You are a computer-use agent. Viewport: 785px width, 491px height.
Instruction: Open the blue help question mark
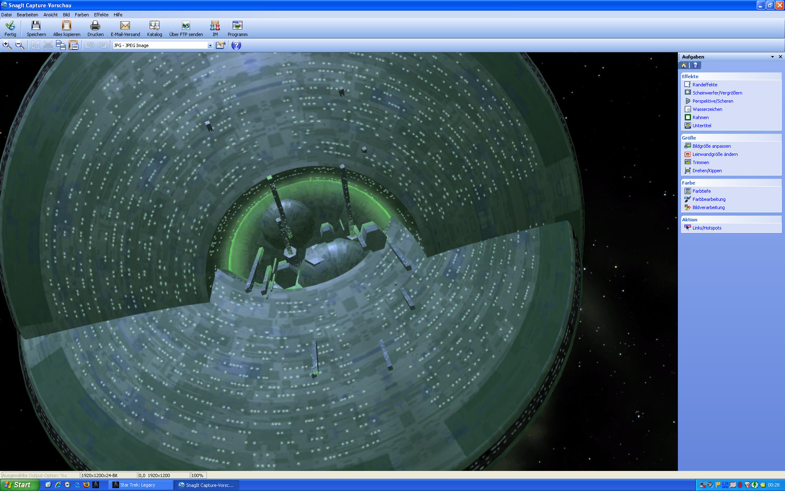pyautogui.click(x=236, y=45)
